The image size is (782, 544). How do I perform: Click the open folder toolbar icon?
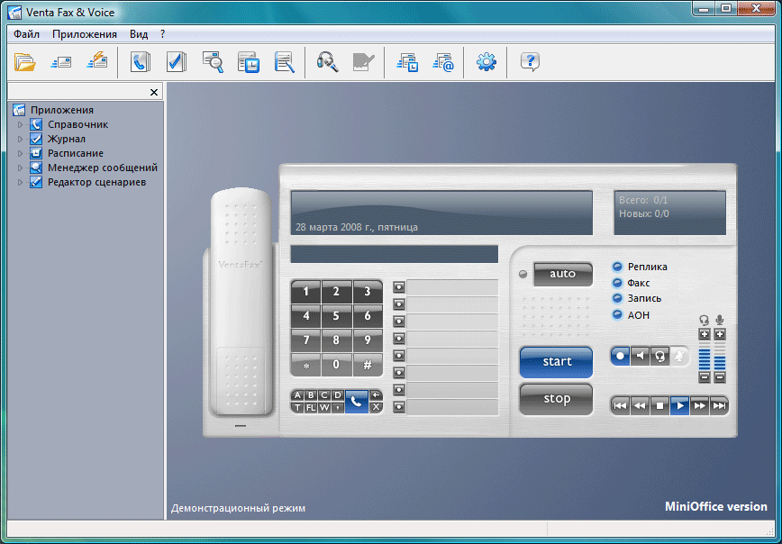24,62
